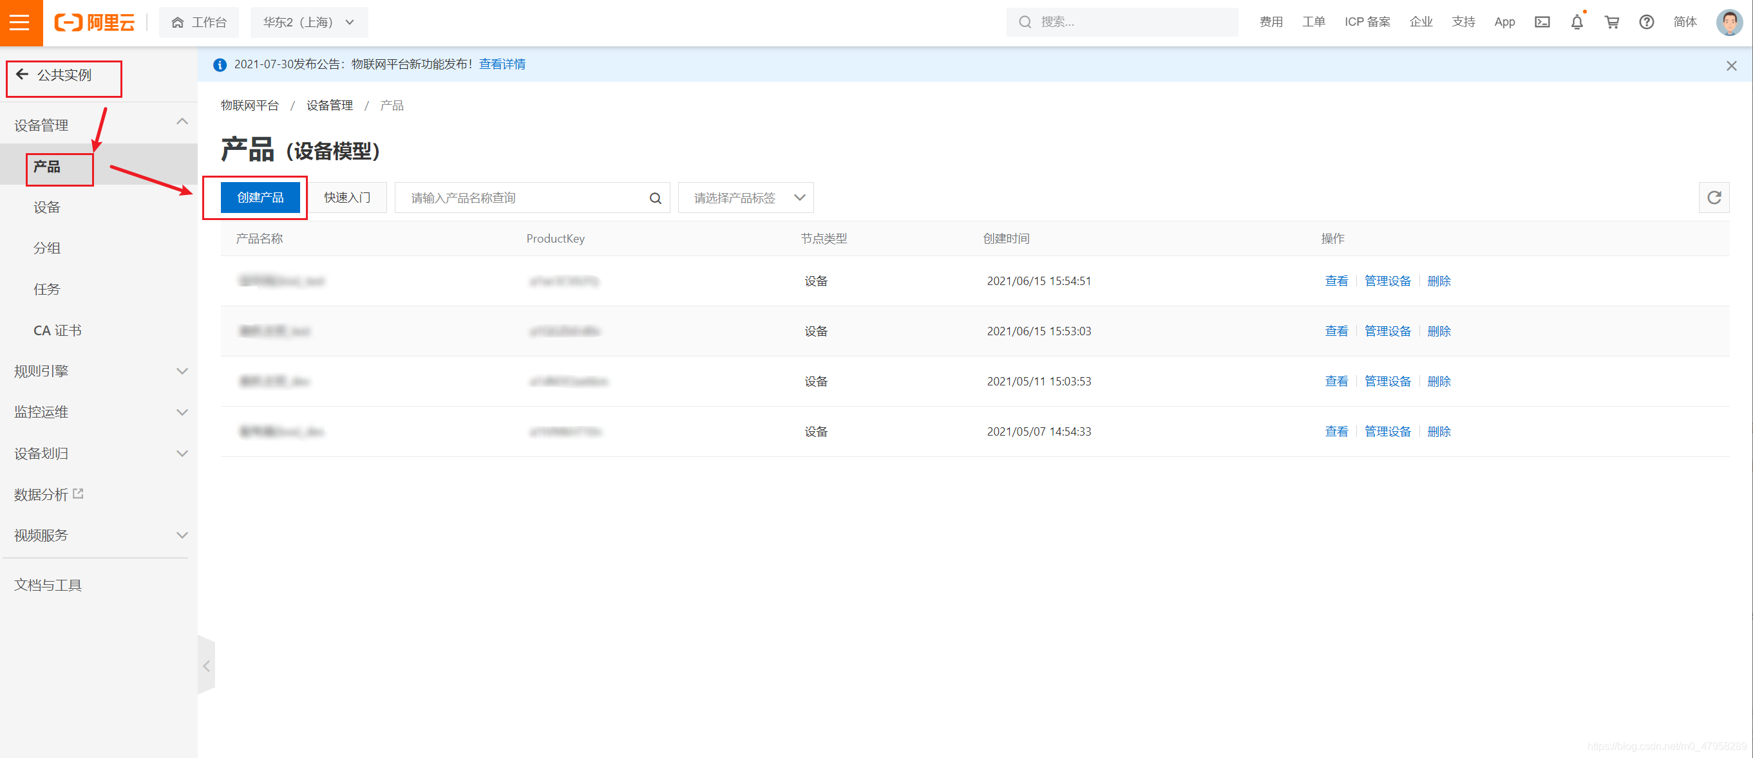Select 设备 in the sidebar
Screen dimensions: 1753x758
[47, 207]
